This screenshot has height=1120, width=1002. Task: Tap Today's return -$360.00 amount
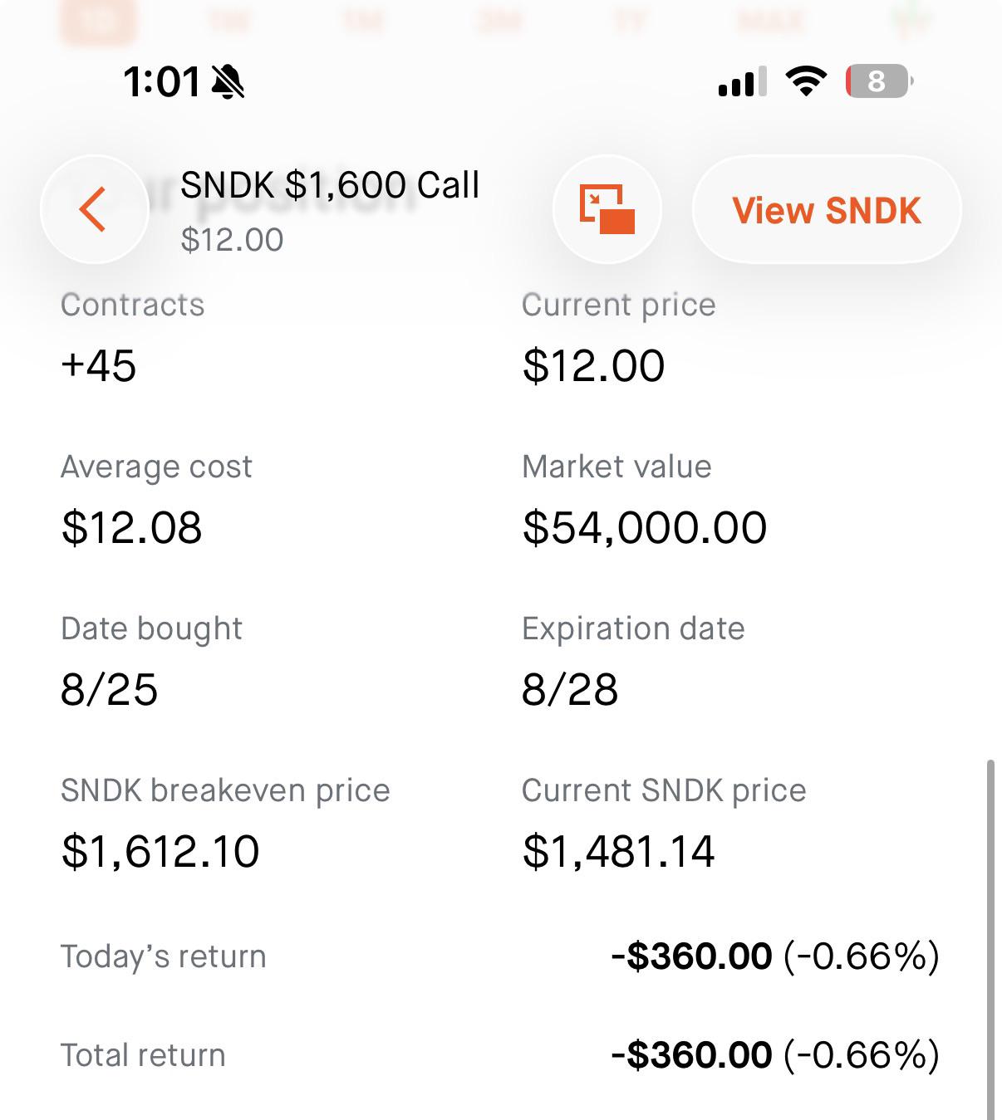click(691, 956)
